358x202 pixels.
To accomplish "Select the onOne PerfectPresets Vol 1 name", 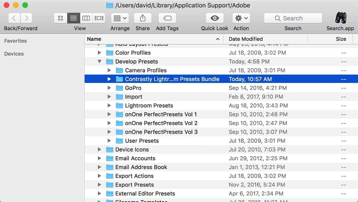I will click(161, 114).
